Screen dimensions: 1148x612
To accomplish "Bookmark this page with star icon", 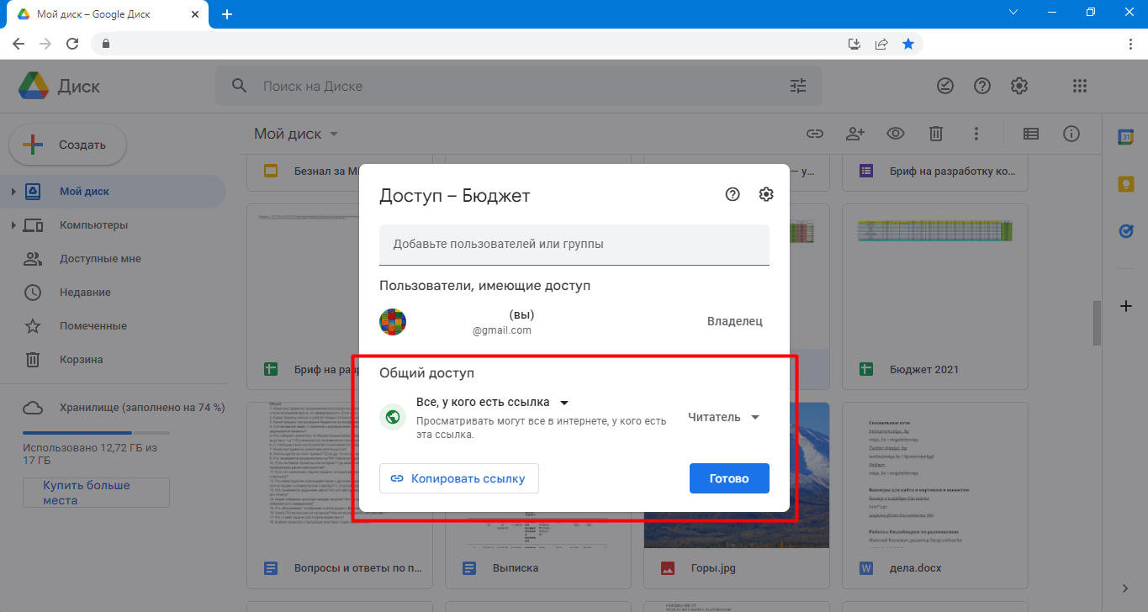I will [908, 44].
